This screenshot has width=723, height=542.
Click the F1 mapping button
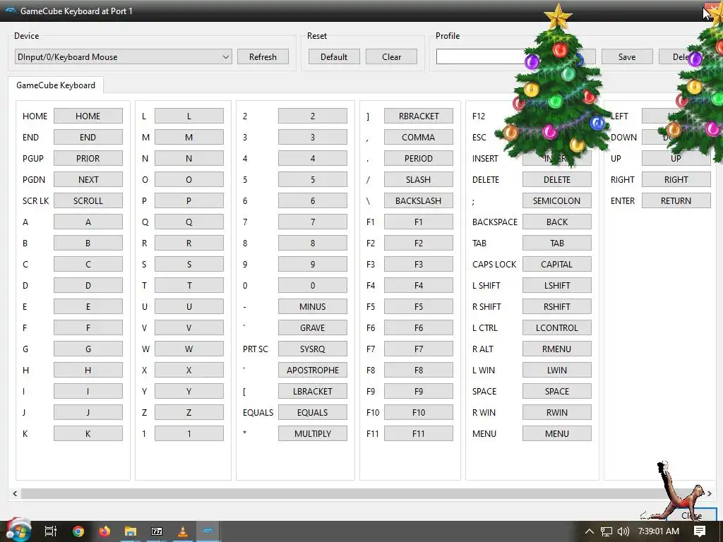tap(419, 222)
